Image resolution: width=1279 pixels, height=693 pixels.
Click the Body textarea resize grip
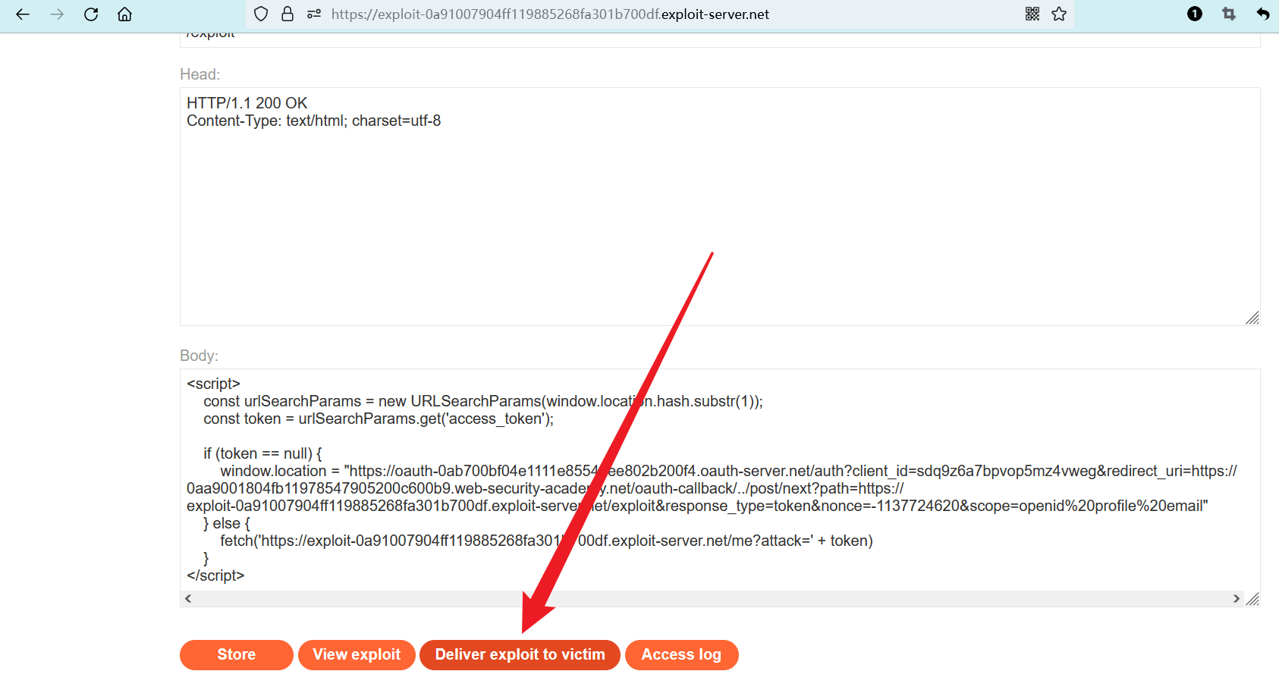click(1252, 599)
